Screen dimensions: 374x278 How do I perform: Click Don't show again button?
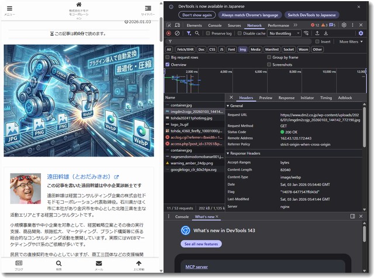coord(197,15)
